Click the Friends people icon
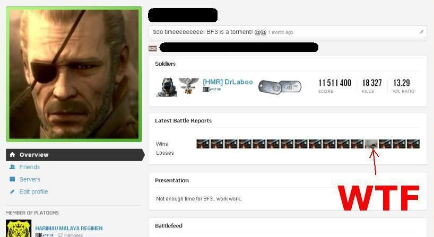 [x=12, y=167]
